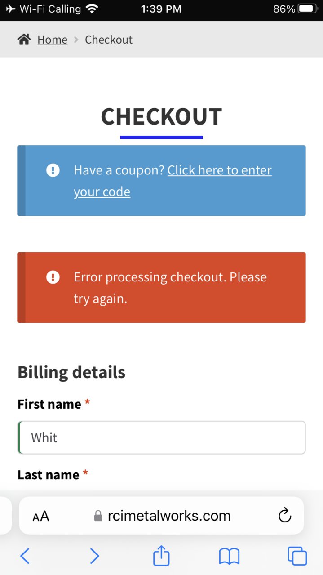Tap the error alert exclamation icon
This screenshot has width=323, height=575.
pos(53,277)
